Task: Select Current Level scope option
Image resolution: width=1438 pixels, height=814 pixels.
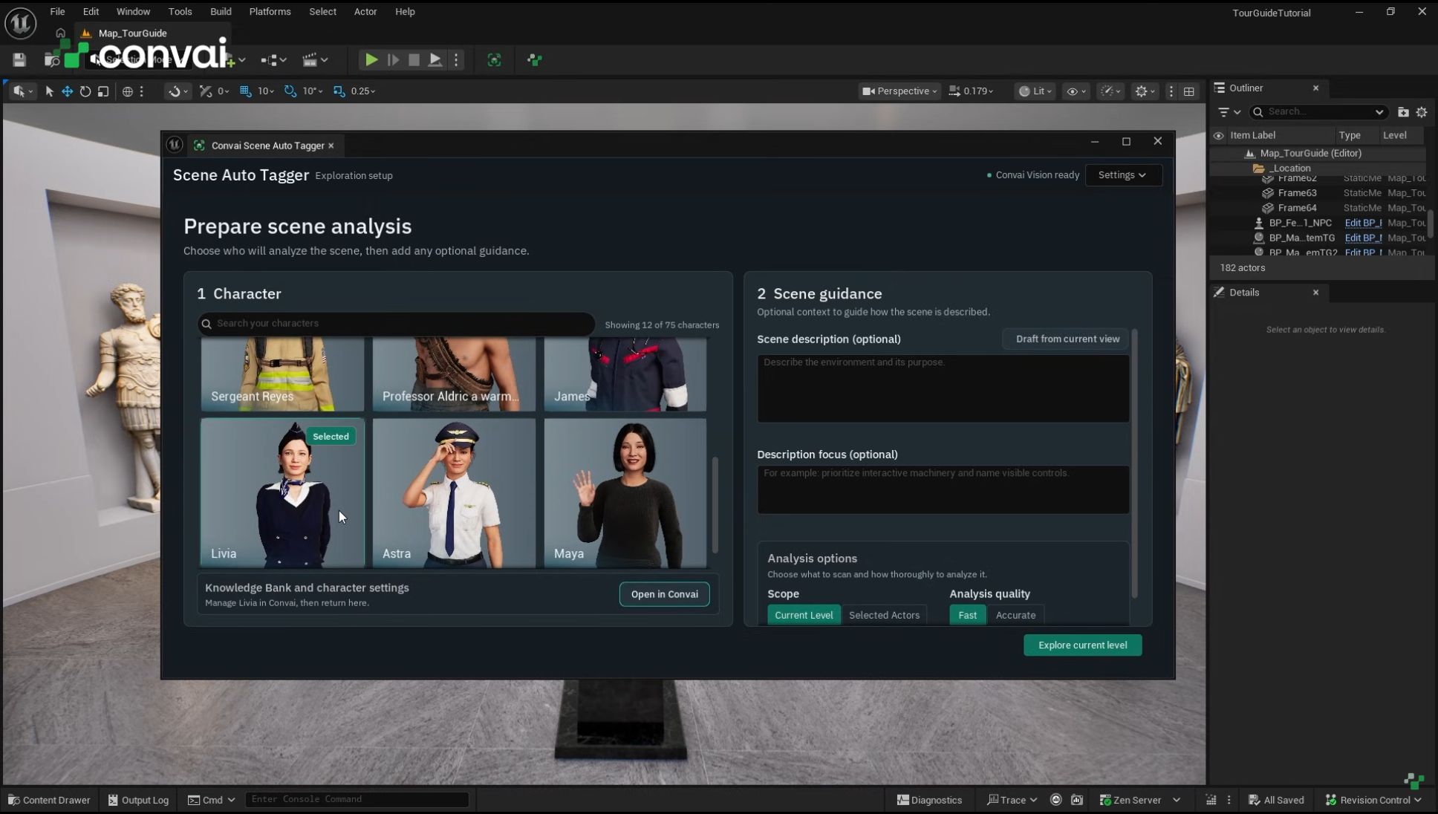Action: (804, 615)
